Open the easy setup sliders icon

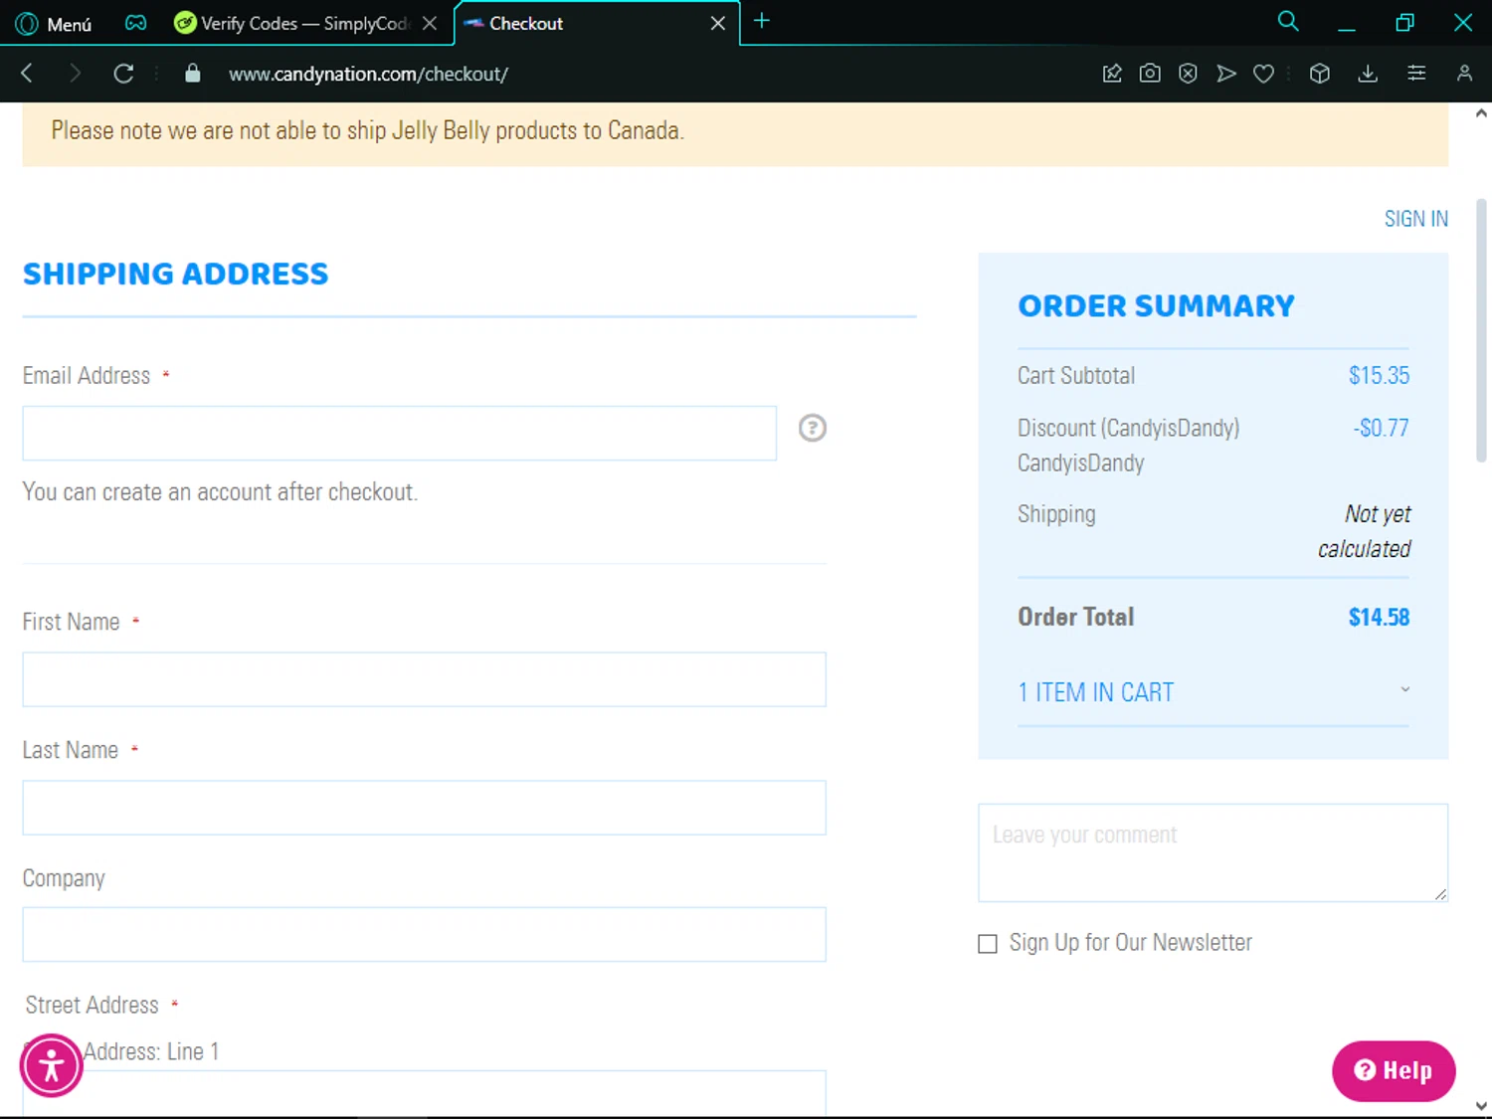[1416, 73]
